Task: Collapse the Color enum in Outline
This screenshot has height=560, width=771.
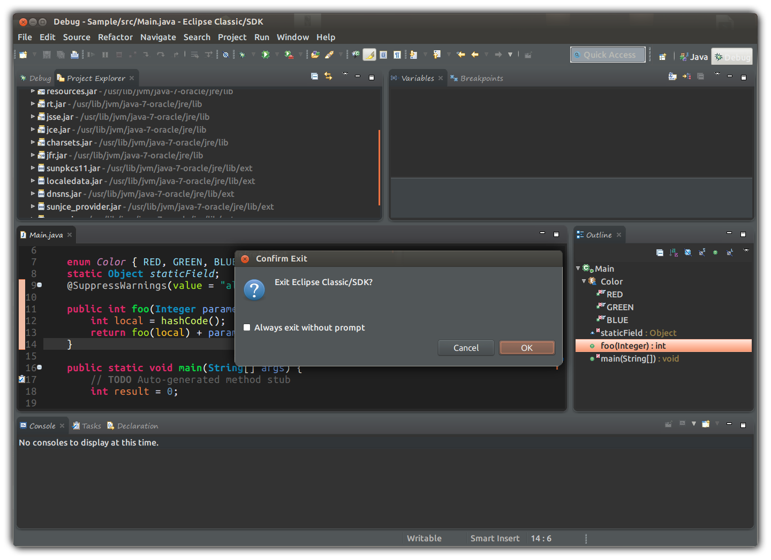Action: (x=584, y=281)
